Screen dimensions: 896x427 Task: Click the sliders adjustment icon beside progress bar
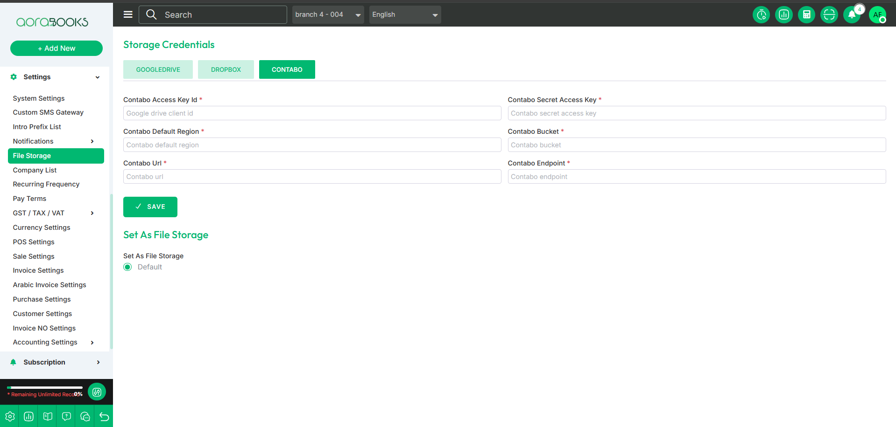click(x=97, y=392)
